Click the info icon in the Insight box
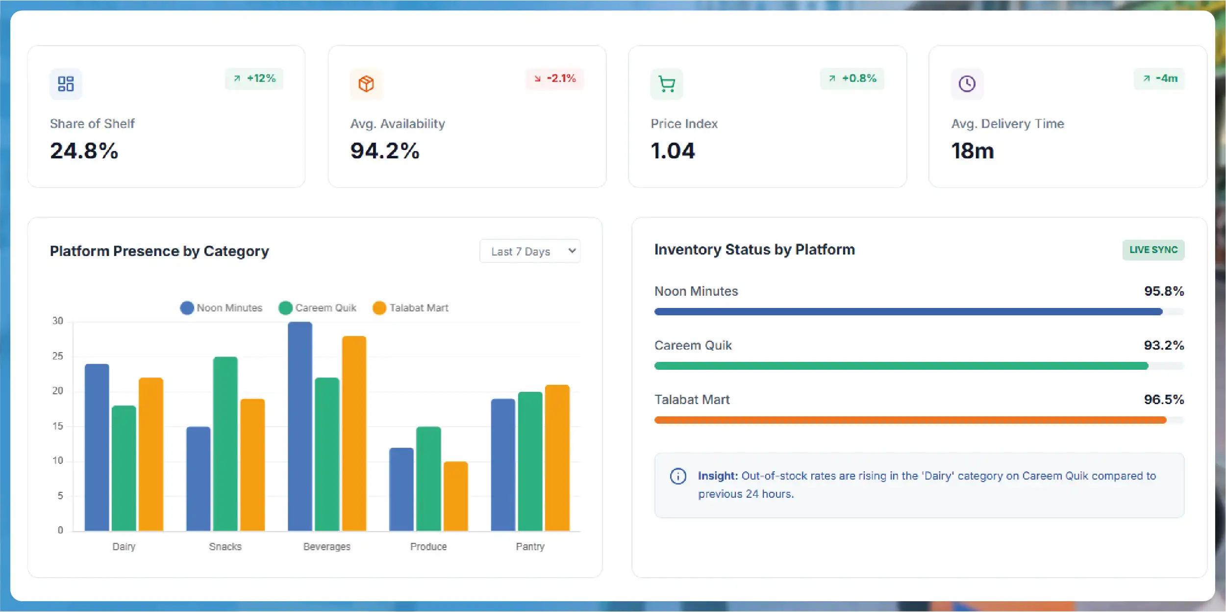The width and height of the screenshot is (1226, 612). click(x=678, y=476)
